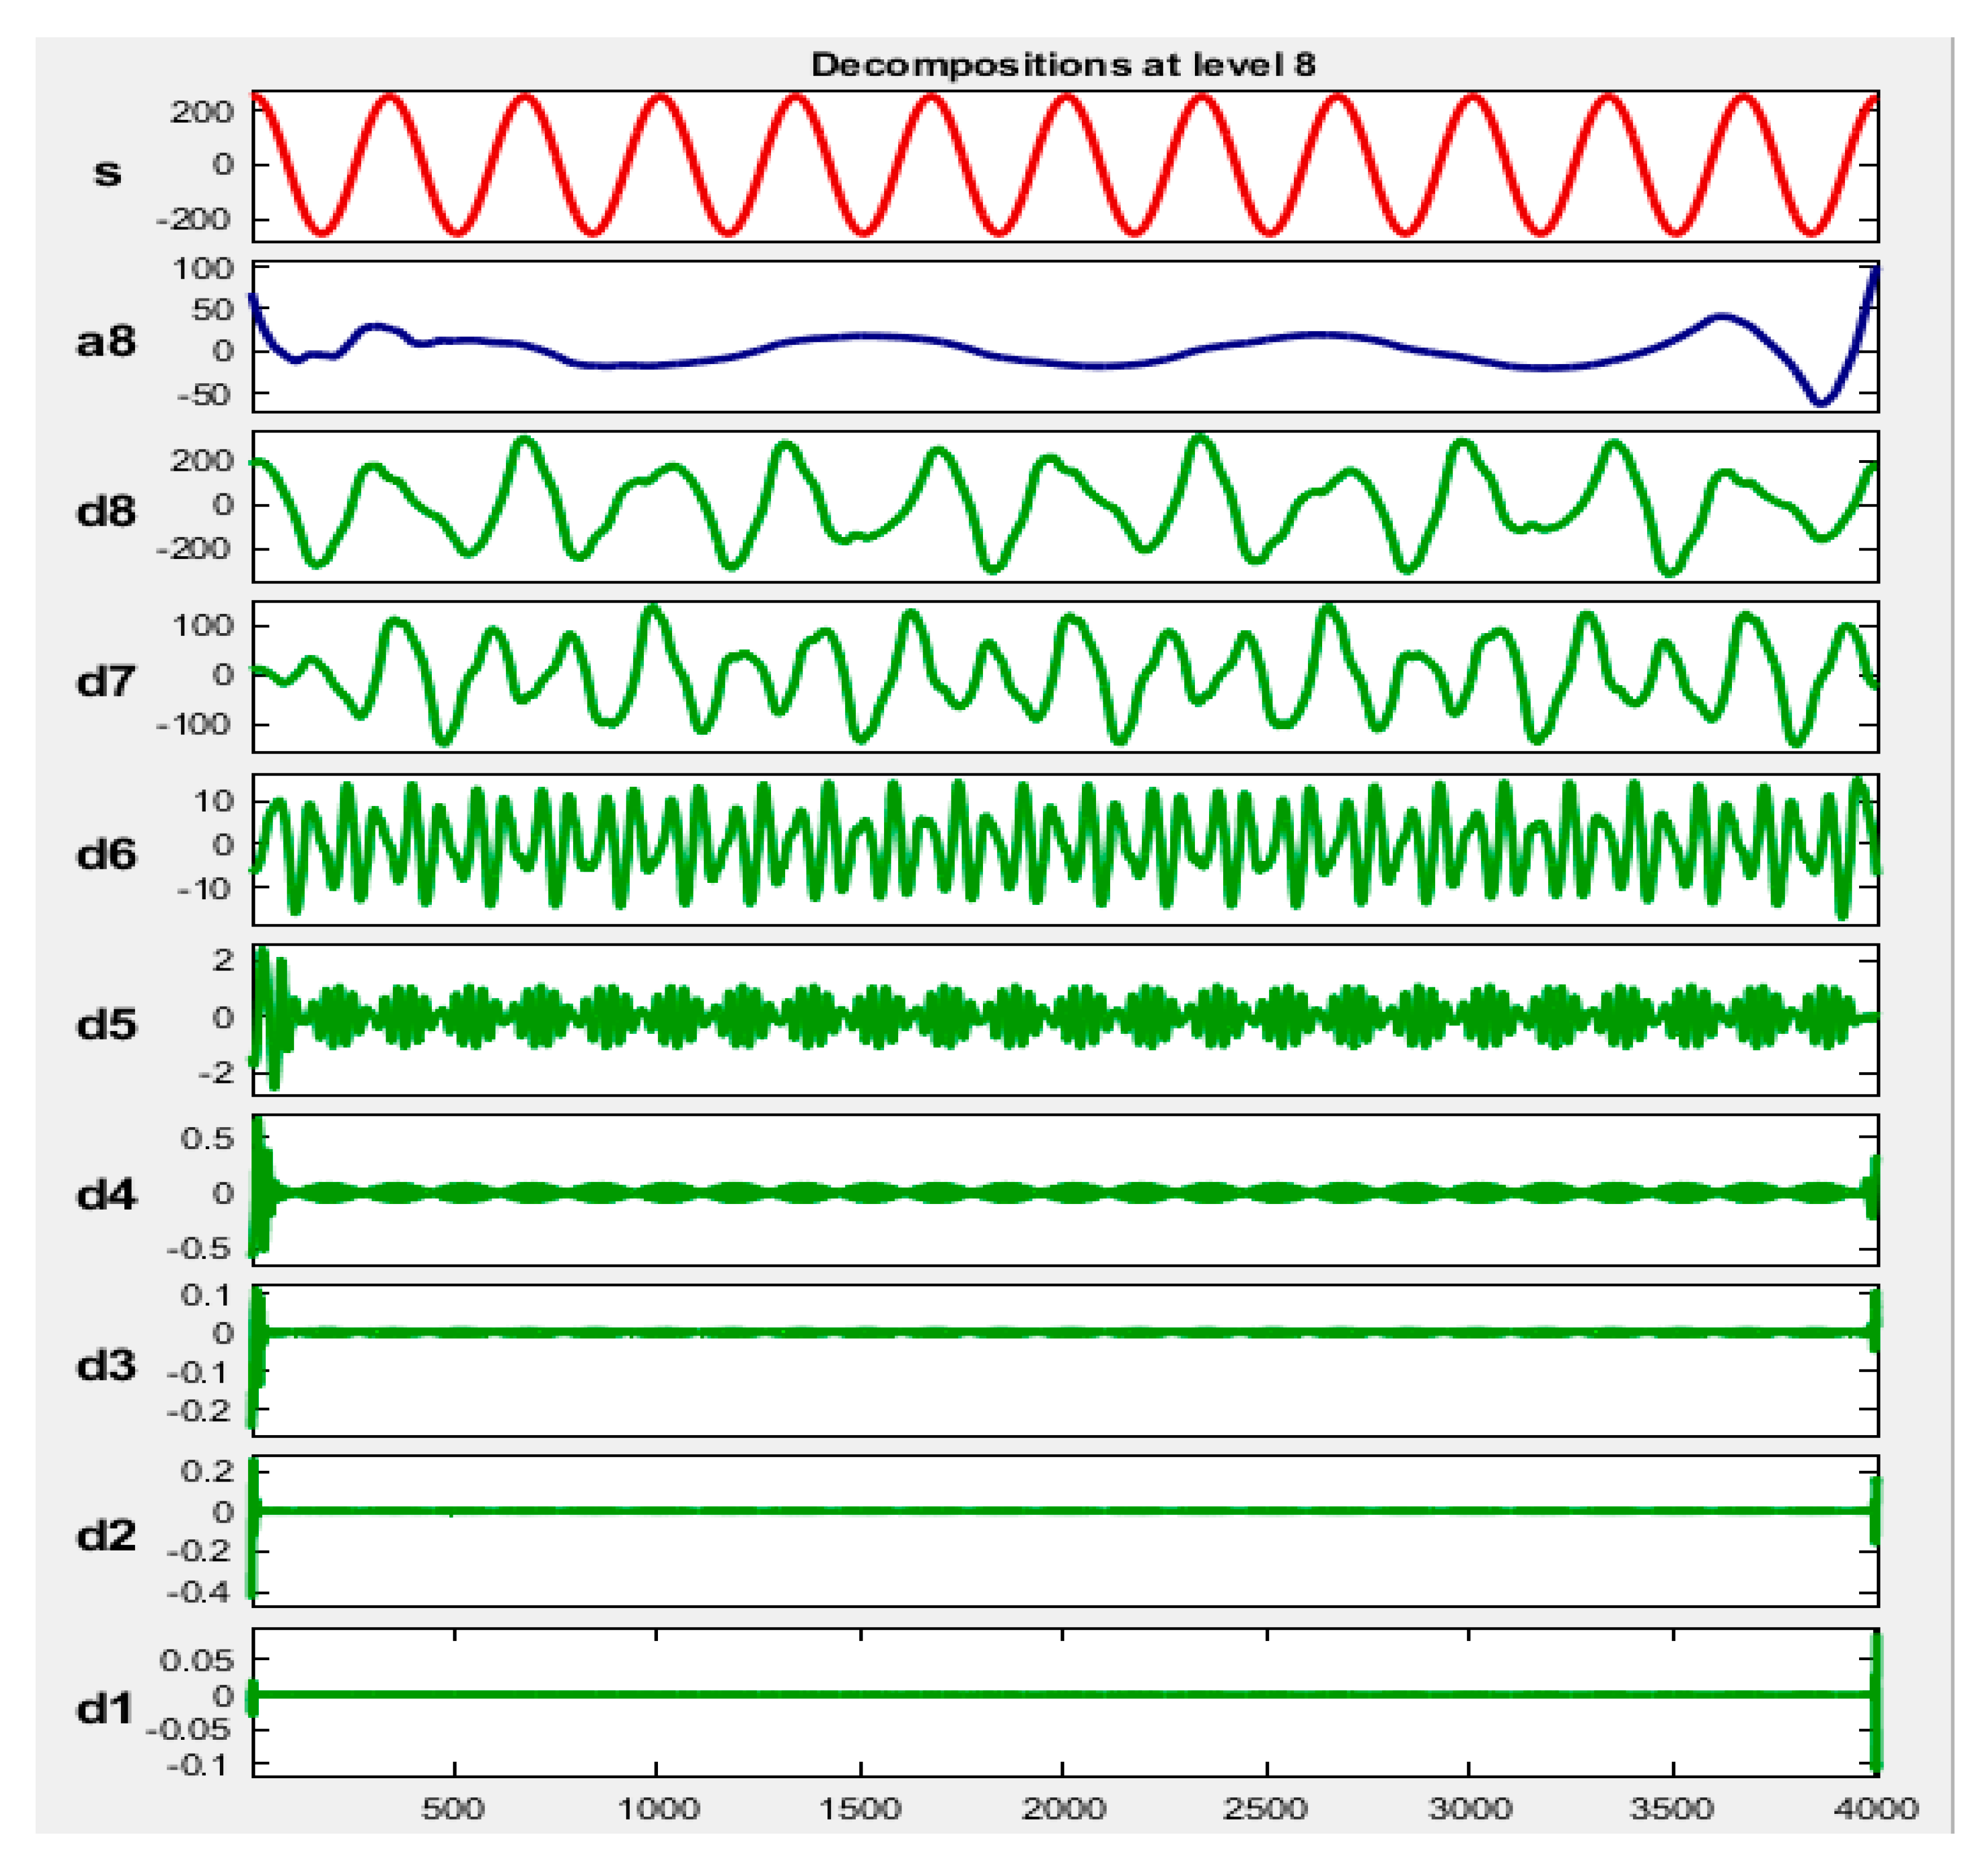Click the blue a8 approximation plot
Viewport: 1988px width, 1867px height.
tap(1065, 336)
